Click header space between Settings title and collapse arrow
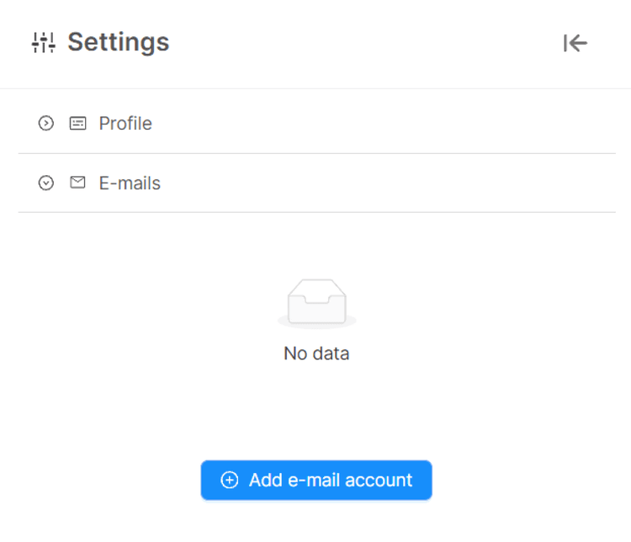This screenshot has height=542, width=631. 362,42
